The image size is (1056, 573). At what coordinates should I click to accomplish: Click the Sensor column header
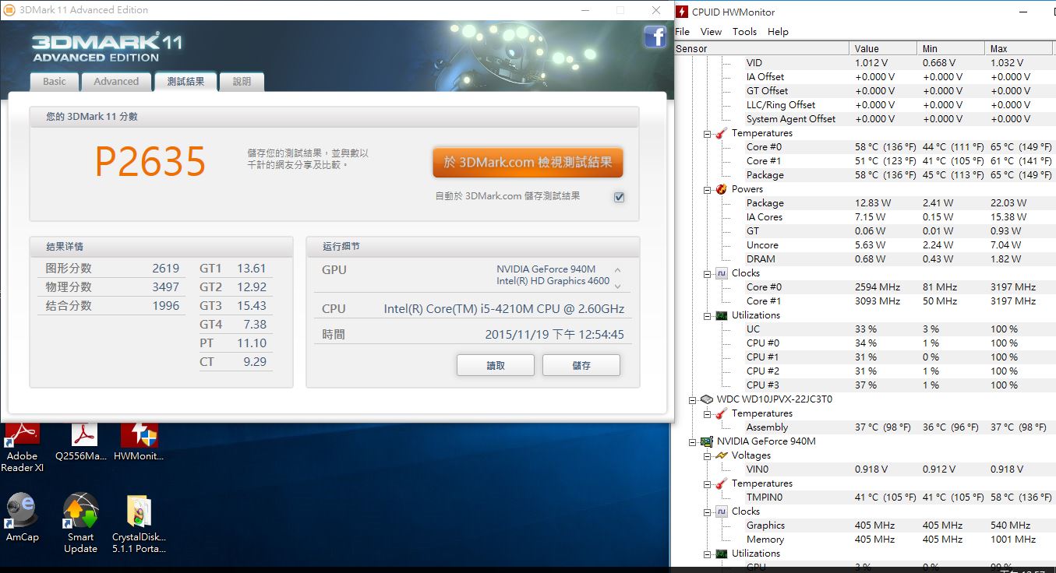tap(761, 48)
